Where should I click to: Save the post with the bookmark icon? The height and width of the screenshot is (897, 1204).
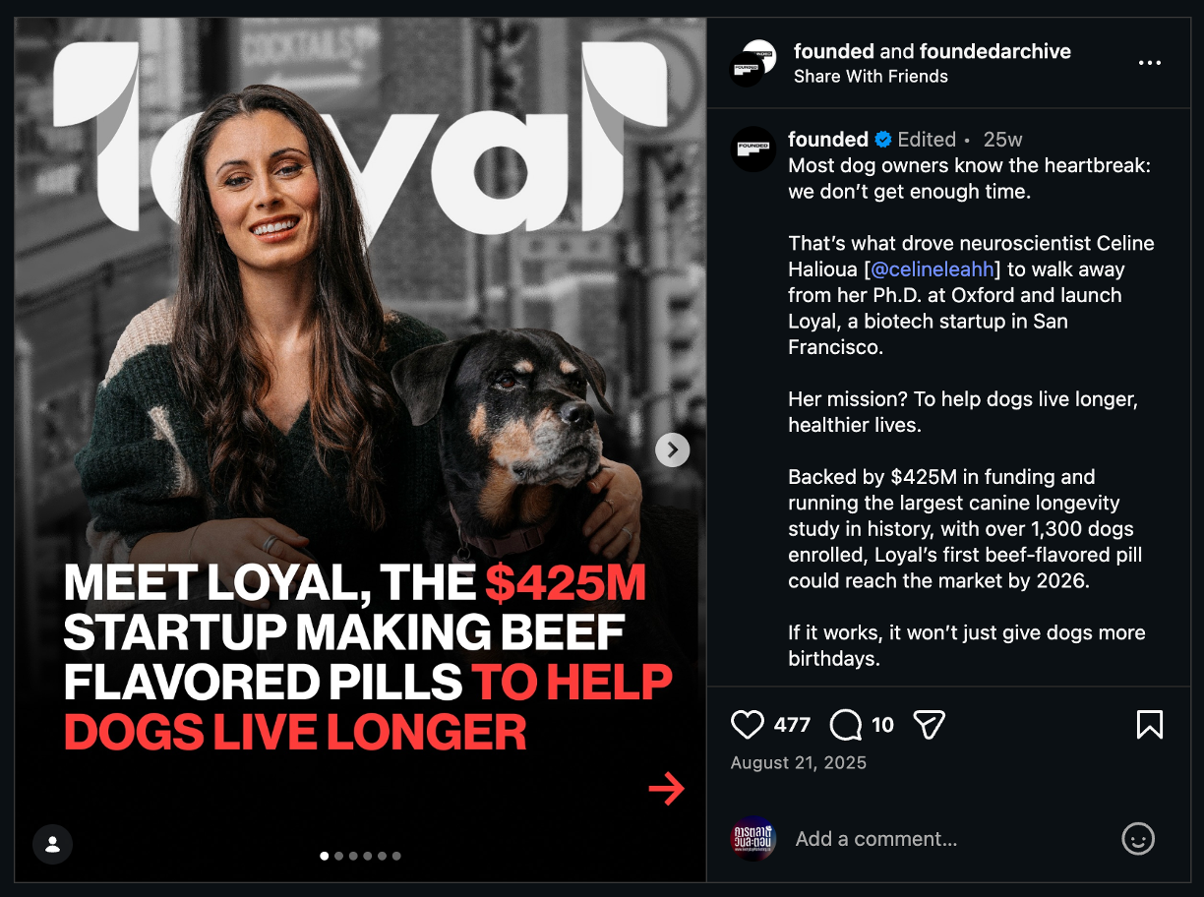(1150, 725)
